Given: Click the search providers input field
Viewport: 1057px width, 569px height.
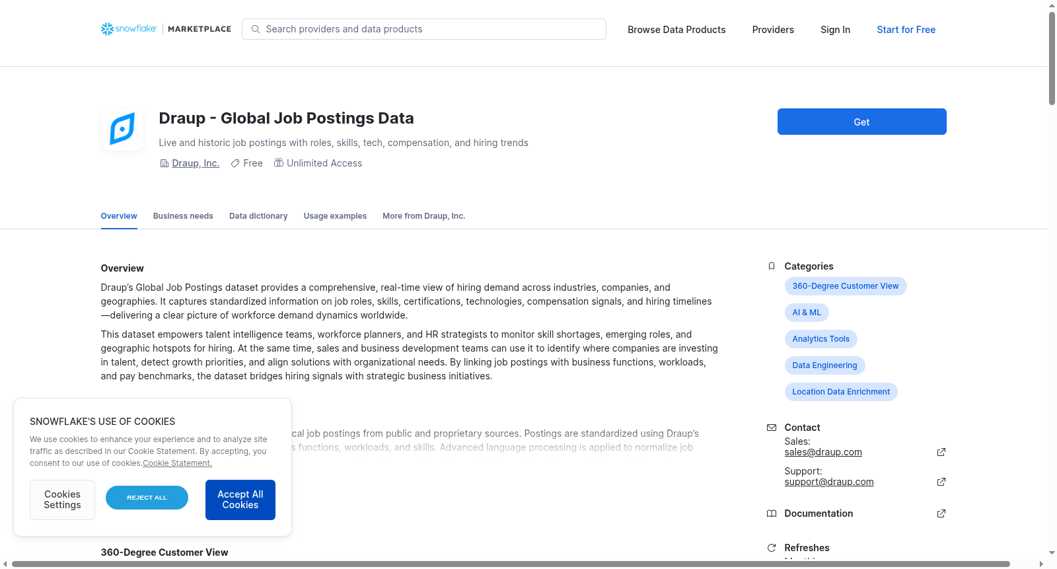Looking at the screenshot, I should point(424,29).
